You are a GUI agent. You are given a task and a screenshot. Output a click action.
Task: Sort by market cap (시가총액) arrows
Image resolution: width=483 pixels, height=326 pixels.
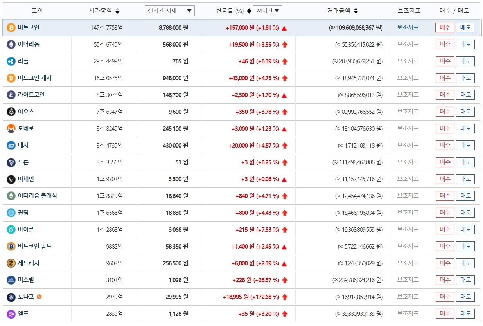[117, 11]
